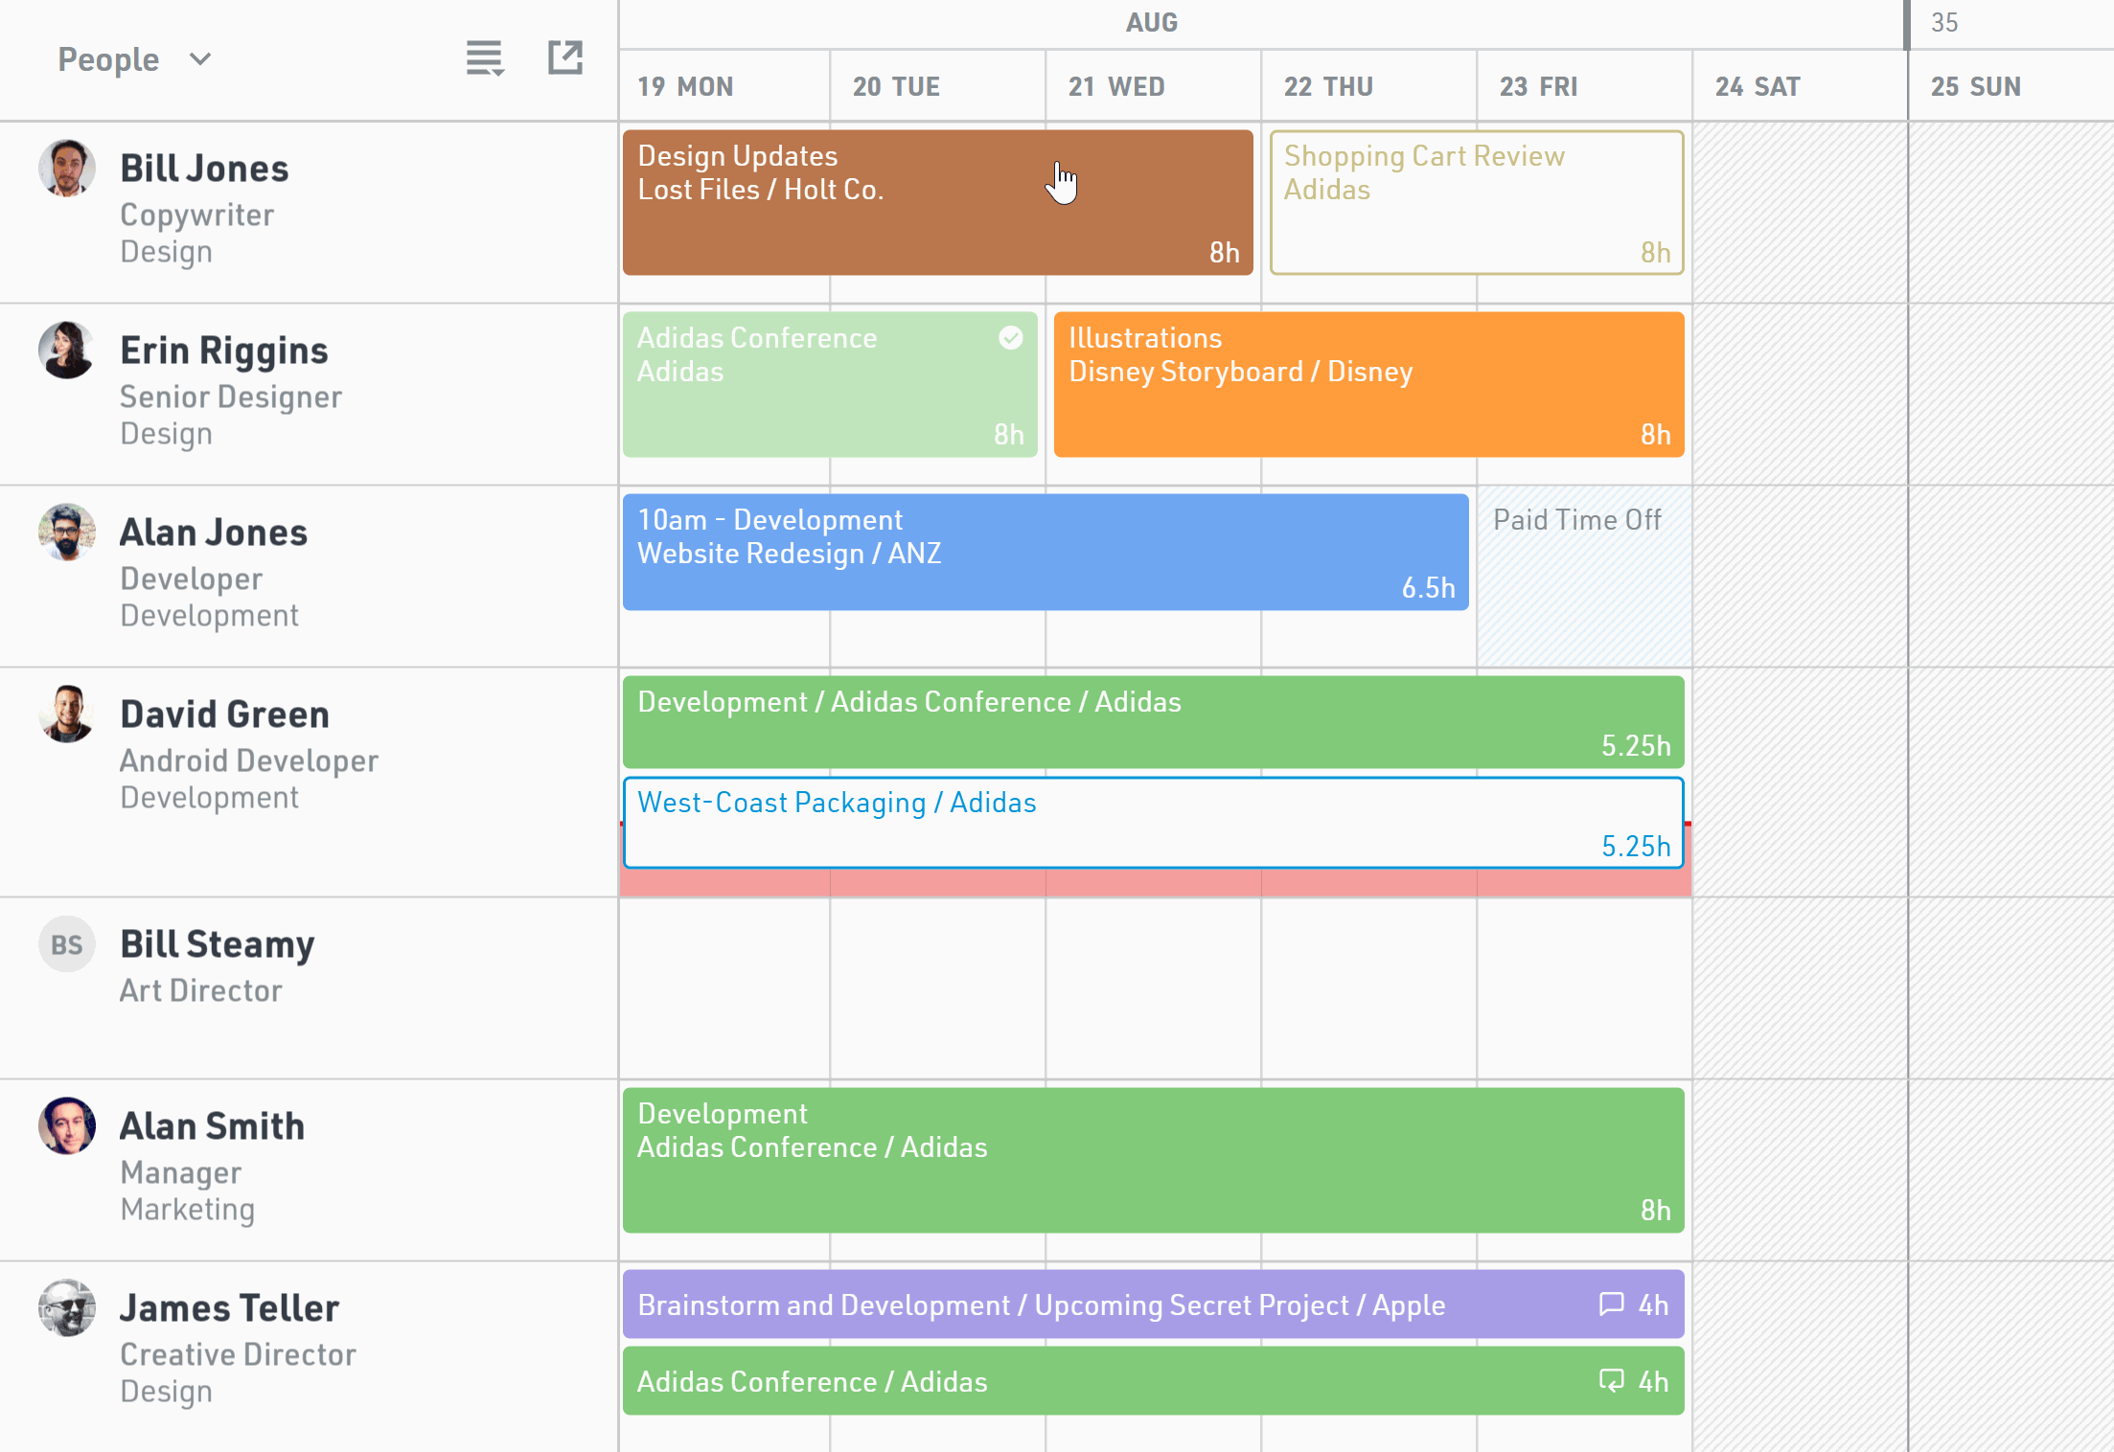
Task: Open the Illustrations Disney Storyboard task
Action: [1368, 385]
